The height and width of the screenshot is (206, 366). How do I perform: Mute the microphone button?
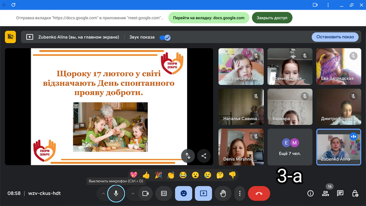click(116, 193)
